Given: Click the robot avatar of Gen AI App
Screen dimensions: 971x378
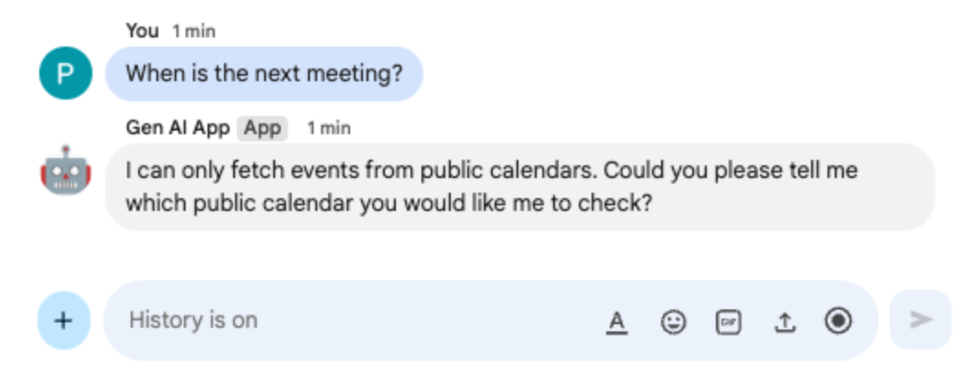Looking at the screenshot, I should [65, 170].
